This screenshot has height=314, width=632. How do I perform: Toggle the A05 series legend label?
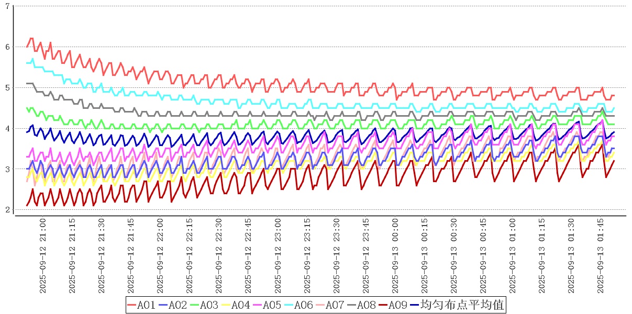coord(272,305)
